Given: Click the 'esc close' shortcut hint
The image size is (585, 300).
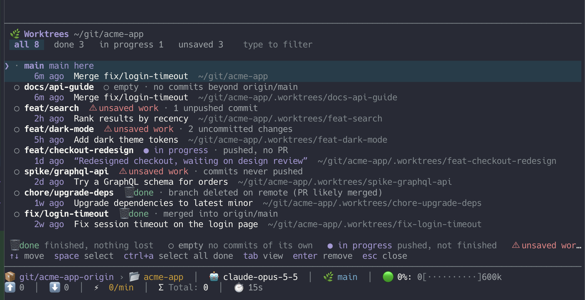Looking at the screenshot, I should click(x=385, y=256).
